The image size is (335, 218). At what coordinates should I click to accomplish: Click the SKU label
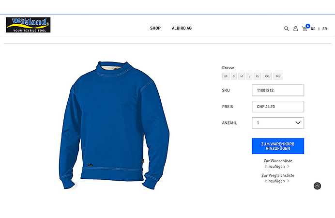coord(226,90)
